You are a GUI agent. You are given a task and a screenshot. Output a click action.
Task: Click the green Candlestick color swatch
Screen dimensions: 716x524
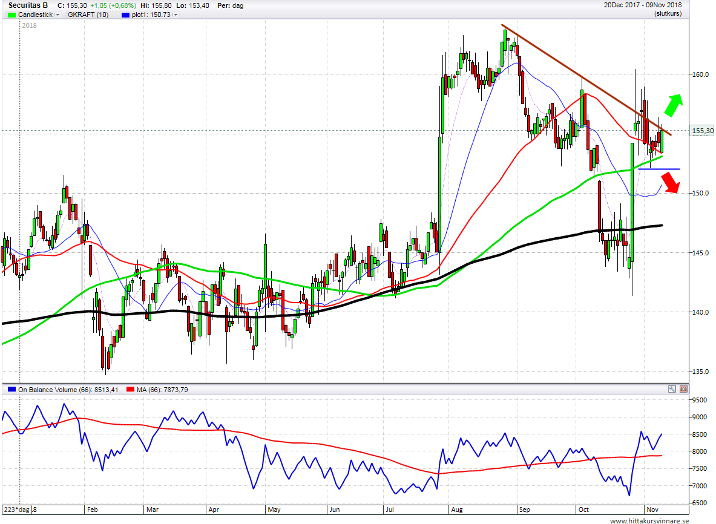click(12, 15)
